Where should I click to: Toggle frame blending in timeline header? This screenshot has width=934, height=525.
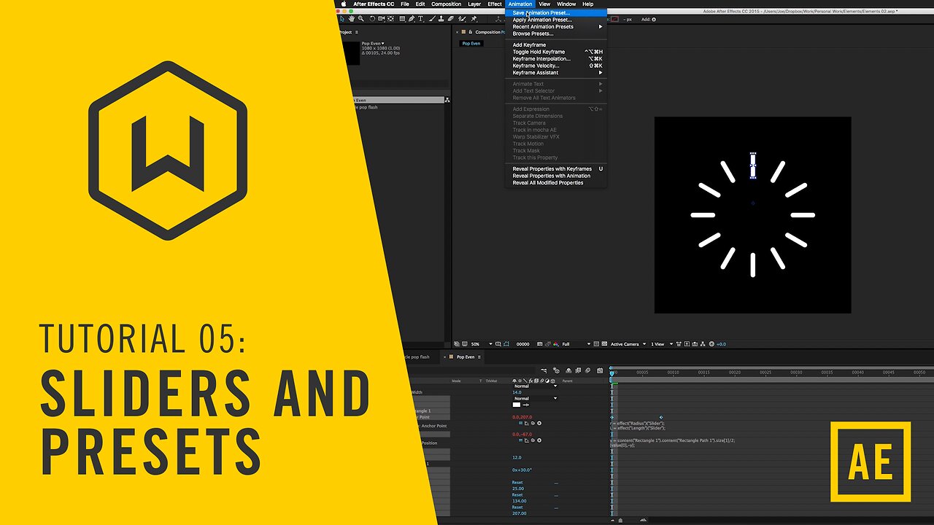(577, 370)
